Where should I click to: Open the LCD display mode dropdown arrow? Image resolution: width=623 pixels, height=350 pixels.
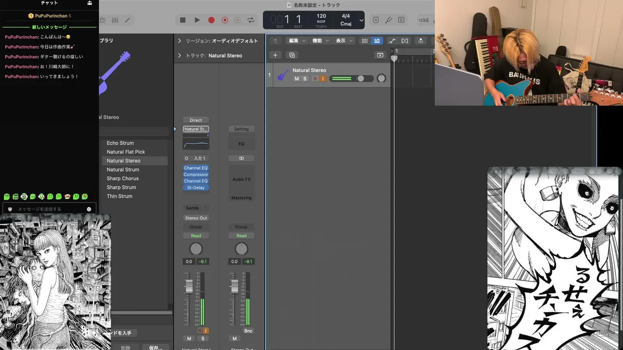click(361, 20)
